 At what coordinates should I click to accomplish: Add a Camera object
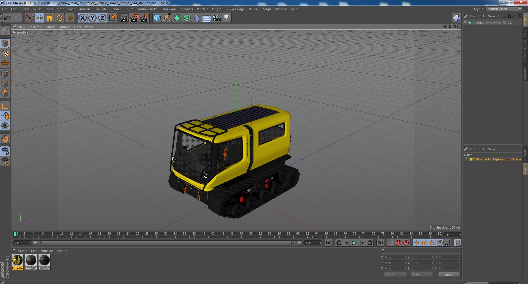pos(217,18)
